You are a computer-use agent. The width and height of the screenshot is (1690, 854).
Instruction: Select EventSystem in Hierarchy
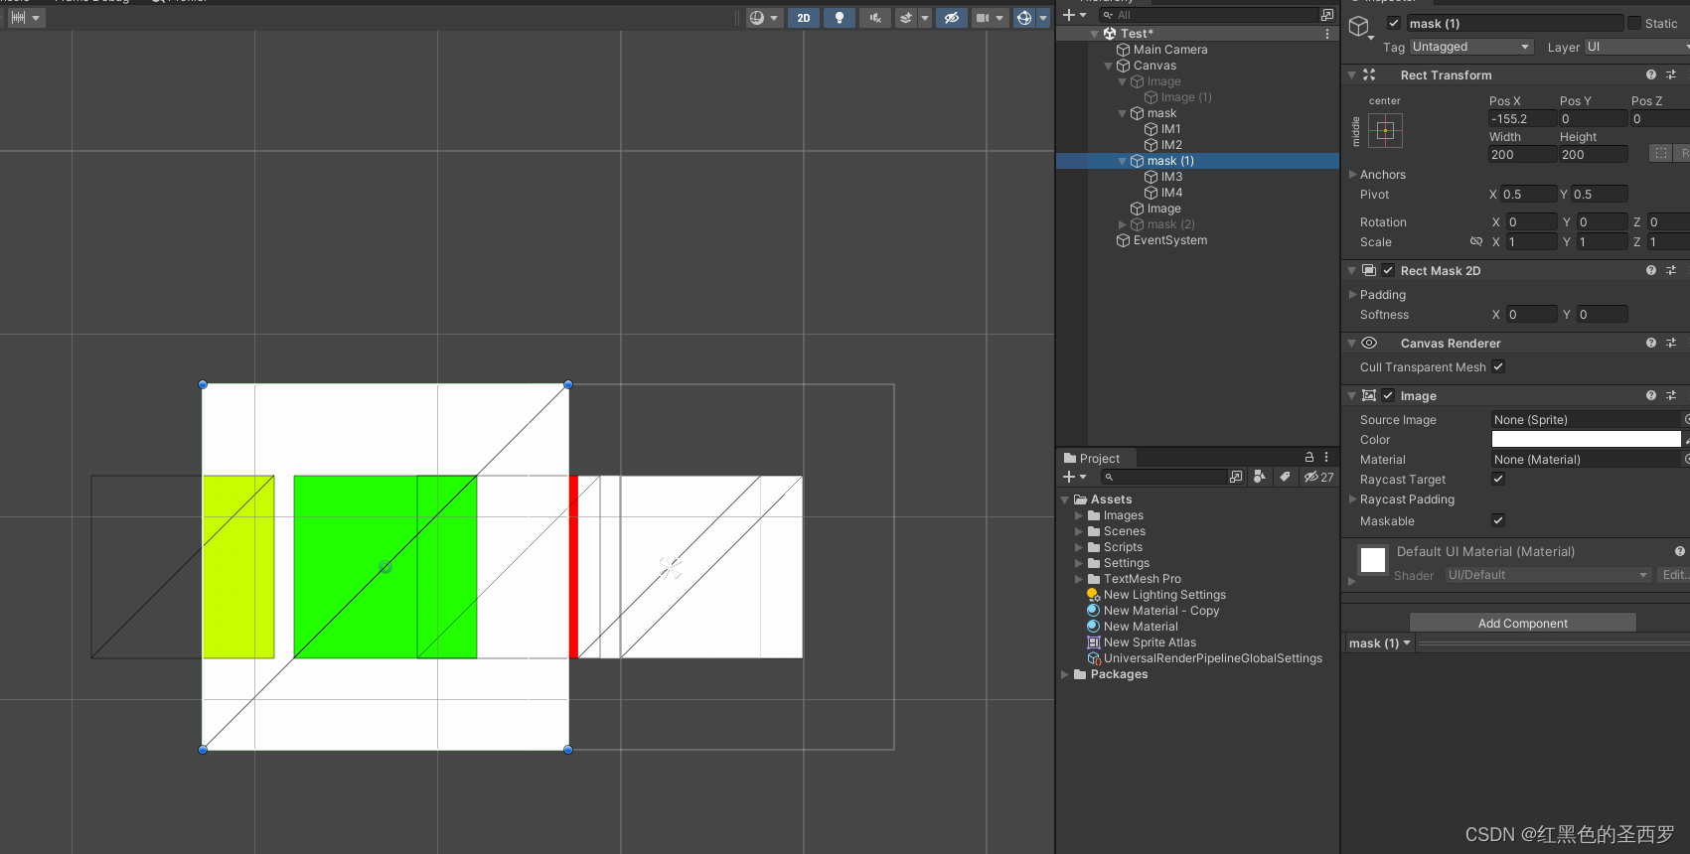(x=1169, y=240)
